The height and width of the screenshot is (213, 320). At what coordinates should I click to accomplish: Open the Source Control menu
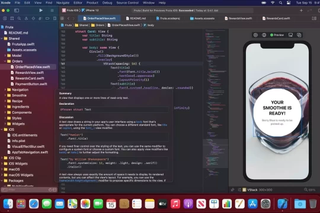[127, 2]
